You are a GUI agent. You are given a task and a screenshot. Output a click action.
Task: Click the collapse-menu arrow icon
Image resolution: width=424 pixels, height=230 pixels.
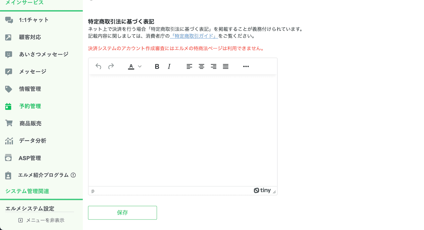[x=21, y=220]
